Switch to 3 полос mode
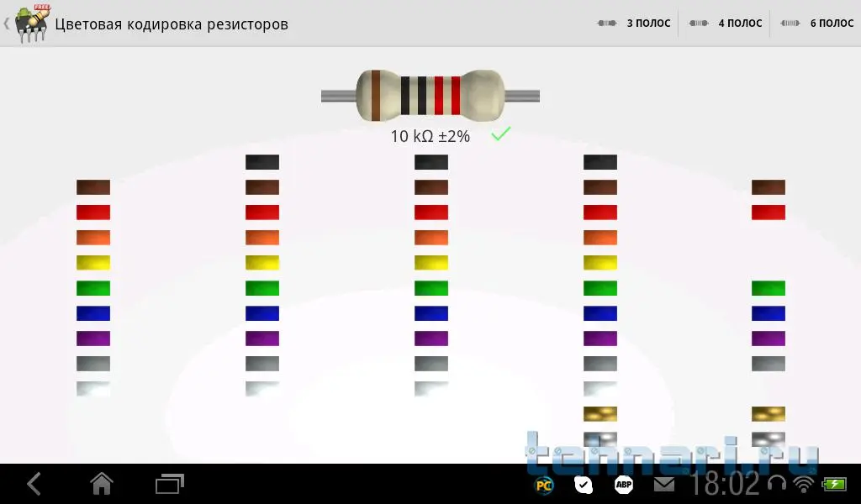Image resolution: width=861 pixels, height=504 pixels. pyautogui.click(x=634, y=23)
